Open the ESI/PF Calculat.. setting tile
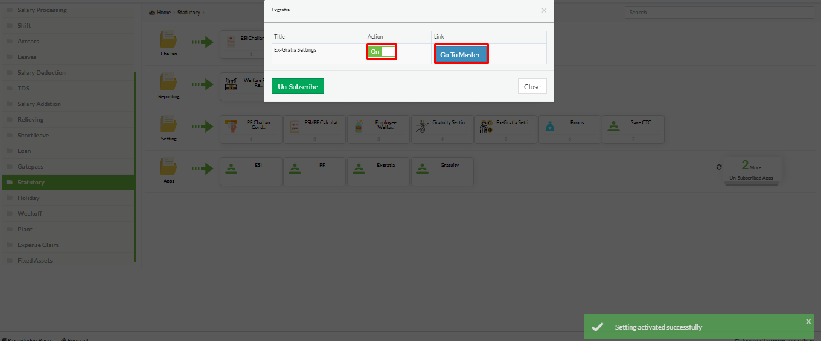This screenshot has height=341, width=821. [x=315, y=130]
